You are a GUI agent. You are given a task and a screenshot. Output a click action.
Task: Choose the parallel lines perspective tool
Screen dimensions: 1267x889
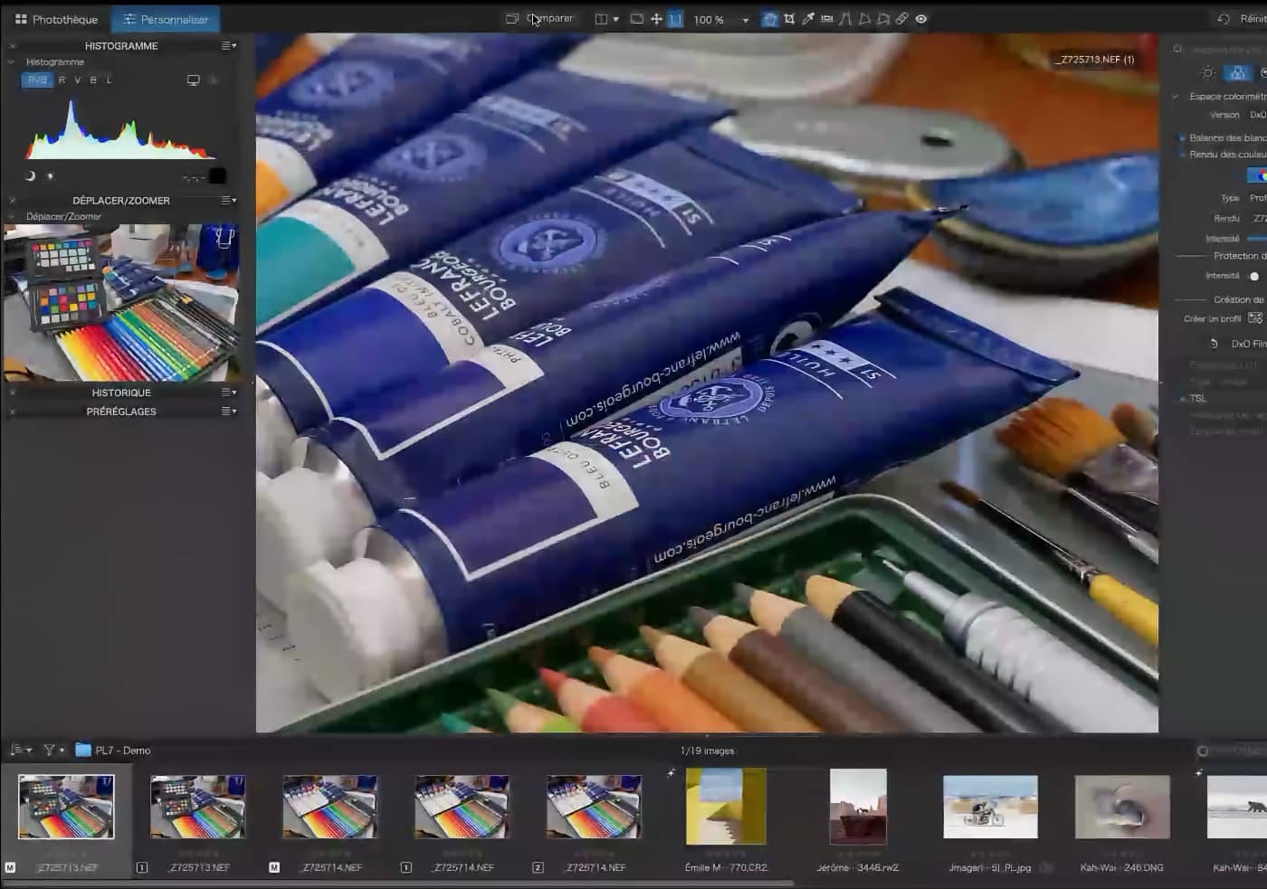coord(845,19)
